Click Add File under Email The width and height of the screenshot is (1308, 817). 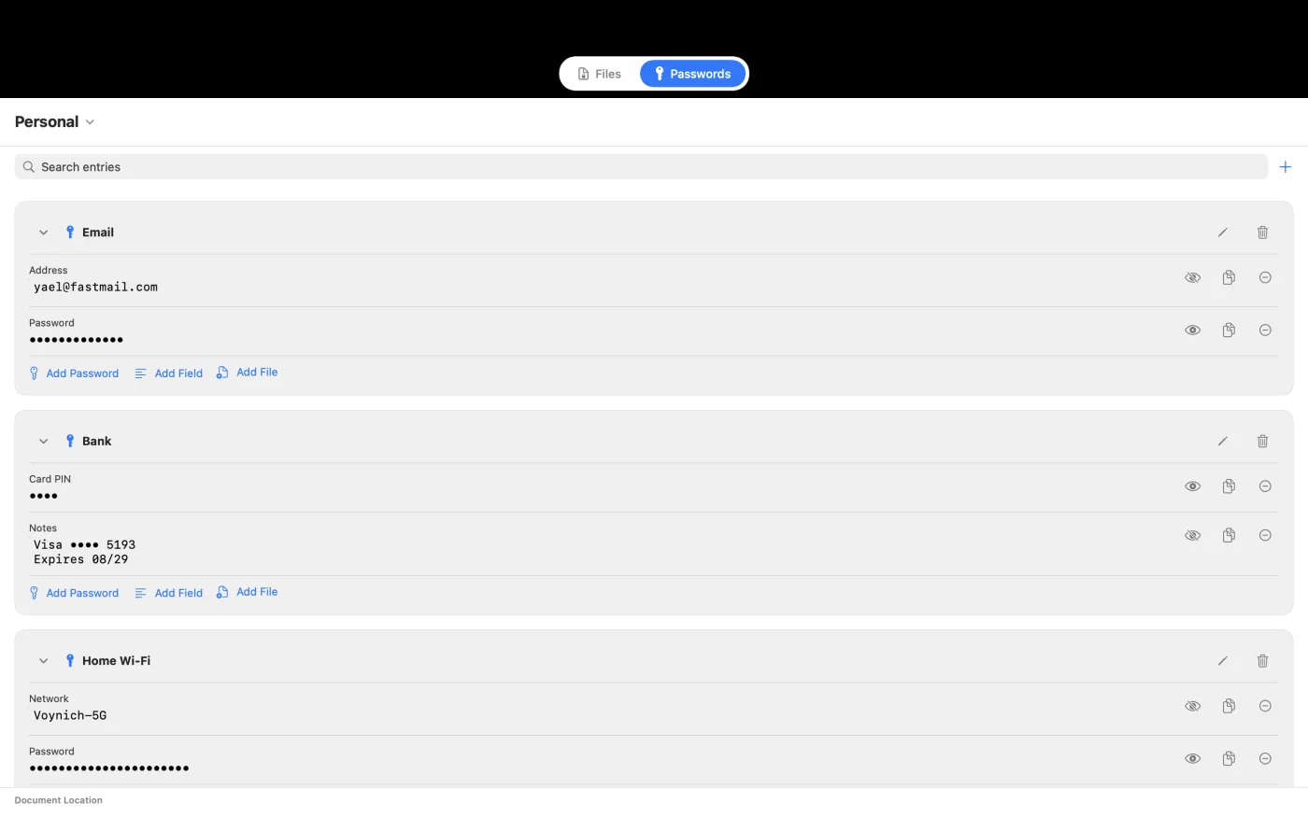click(248, 373)
